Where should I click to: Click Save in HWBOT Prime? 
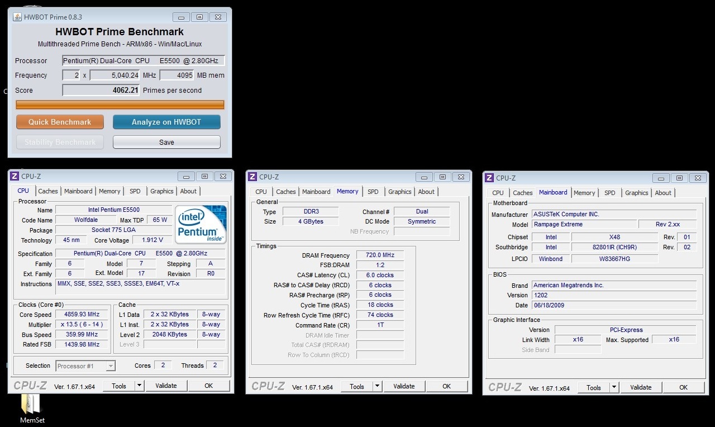click(166, 142)
